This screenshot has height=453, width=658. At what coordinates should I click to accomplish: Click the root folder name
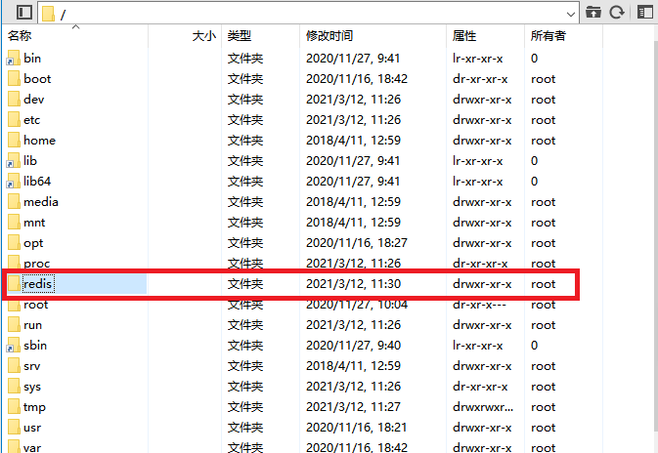point(36,305)
